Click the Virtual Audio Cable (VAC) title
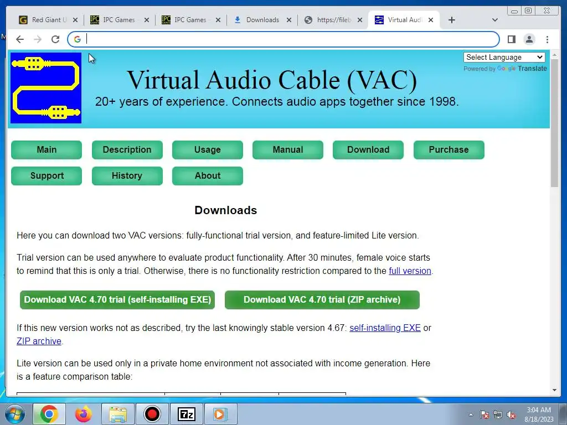This screenshot has height=425, width=567. [272, 80]
